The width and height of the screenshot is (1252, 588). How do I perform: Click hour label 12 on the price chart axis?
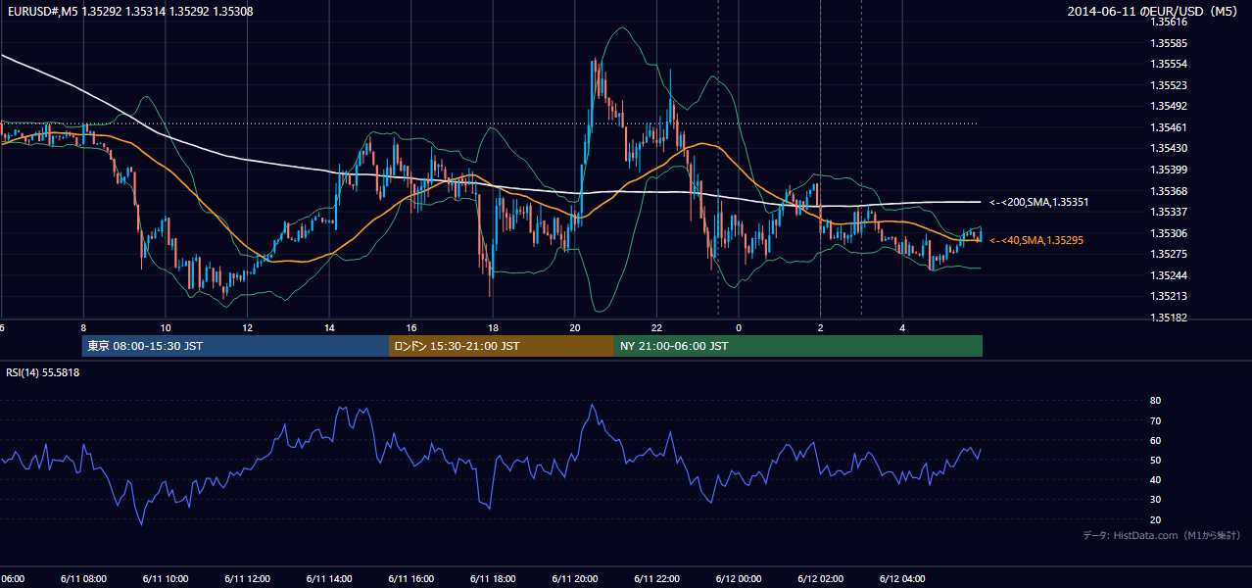click(x=247, y=328)
